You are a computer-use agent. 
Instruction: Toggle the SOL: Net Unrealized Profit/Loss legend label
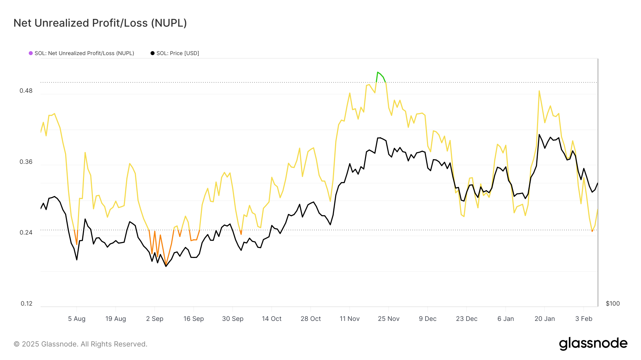(x=84, y=53)
